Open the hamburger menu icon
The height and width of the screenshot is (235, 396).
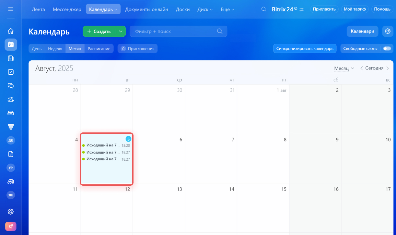pos(11,9)
